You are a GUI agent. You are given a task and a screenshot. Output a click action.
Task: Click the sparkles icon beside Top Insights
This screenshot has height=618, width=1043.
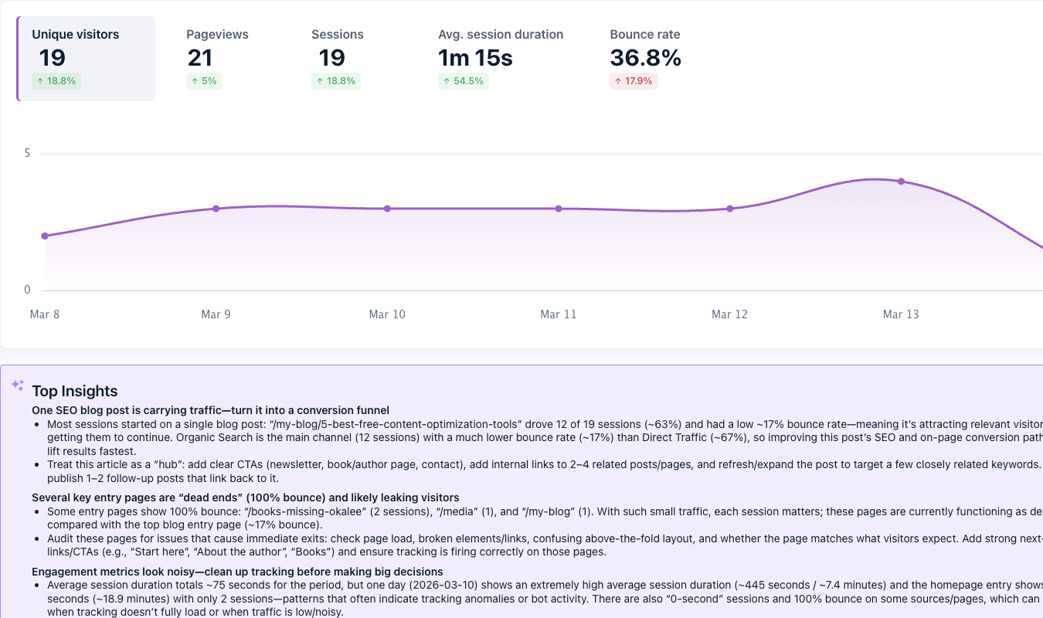pyautogui.click(x=17, y=385)
